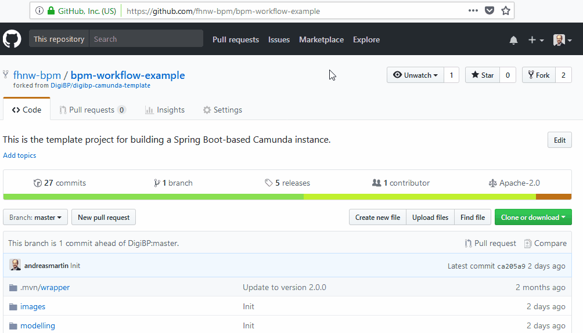
Task: Click New pull request button
Action: pyautogui.click(x=104, y=217)
